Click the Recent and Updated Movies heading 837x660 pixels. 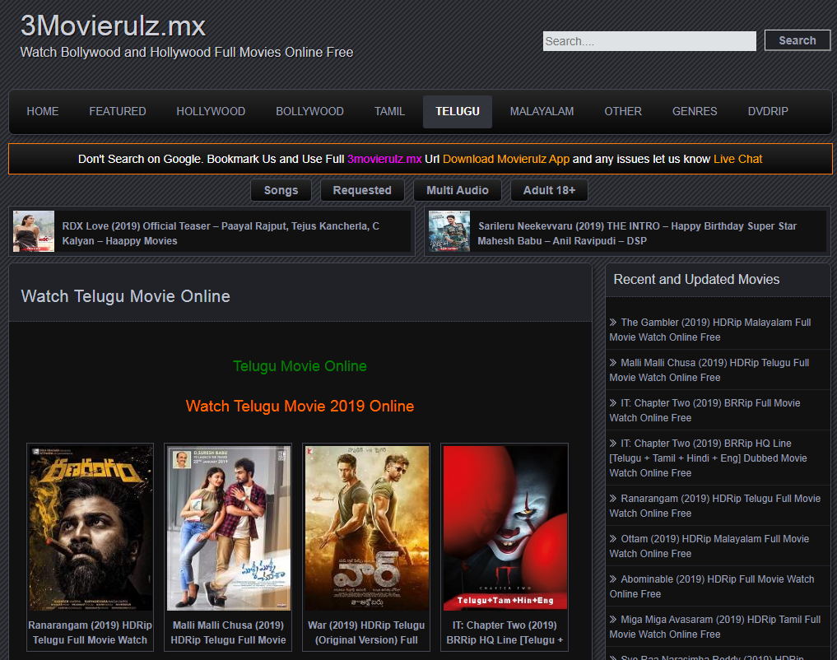coord(696,279)
